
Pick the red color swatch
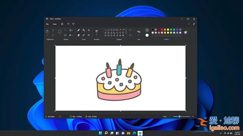tap(162, 30)
